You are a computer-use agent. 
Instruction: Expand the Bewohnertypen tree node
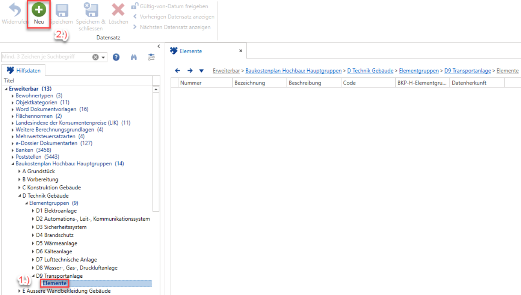pyautogui.click(x=13, y=96)
